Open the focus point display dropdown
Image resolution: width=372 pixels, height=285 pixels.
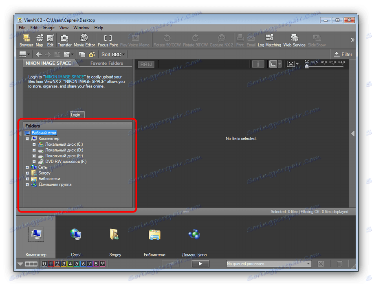pos(293,64)
